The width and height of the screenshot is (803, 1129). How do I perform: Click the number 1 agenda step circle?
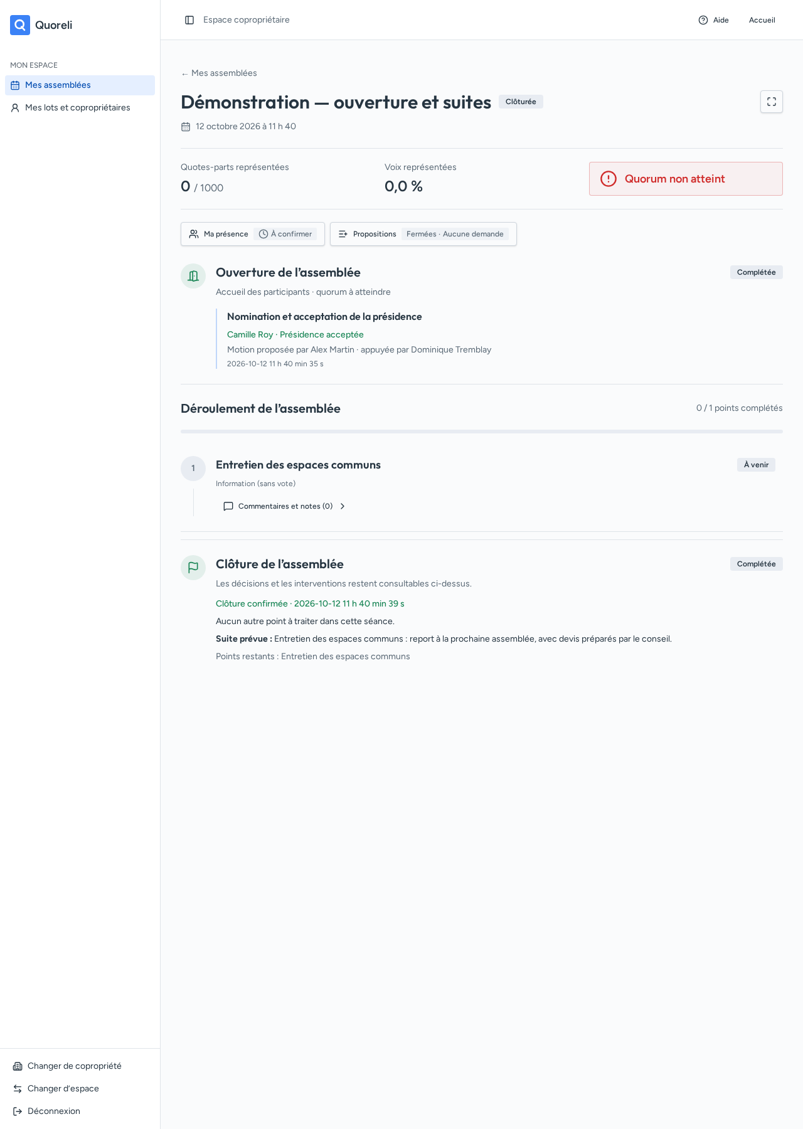(x=193, y=469)
